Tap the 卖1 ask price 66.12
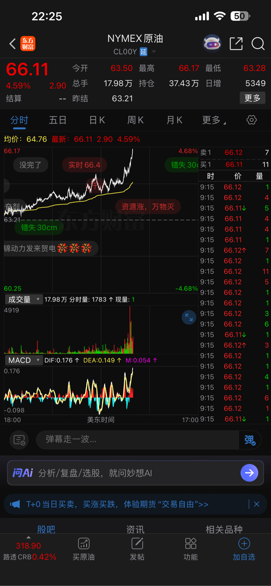 tap(234, 153)
